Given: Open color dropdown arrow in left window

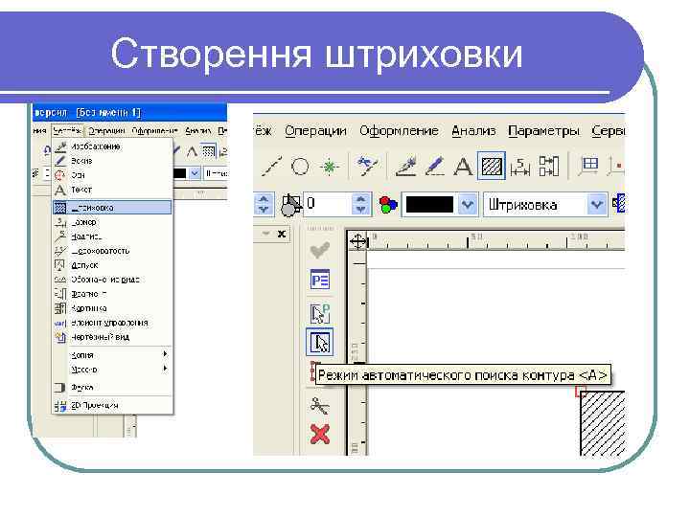Looking at the screenshot, I should point(195,173).
